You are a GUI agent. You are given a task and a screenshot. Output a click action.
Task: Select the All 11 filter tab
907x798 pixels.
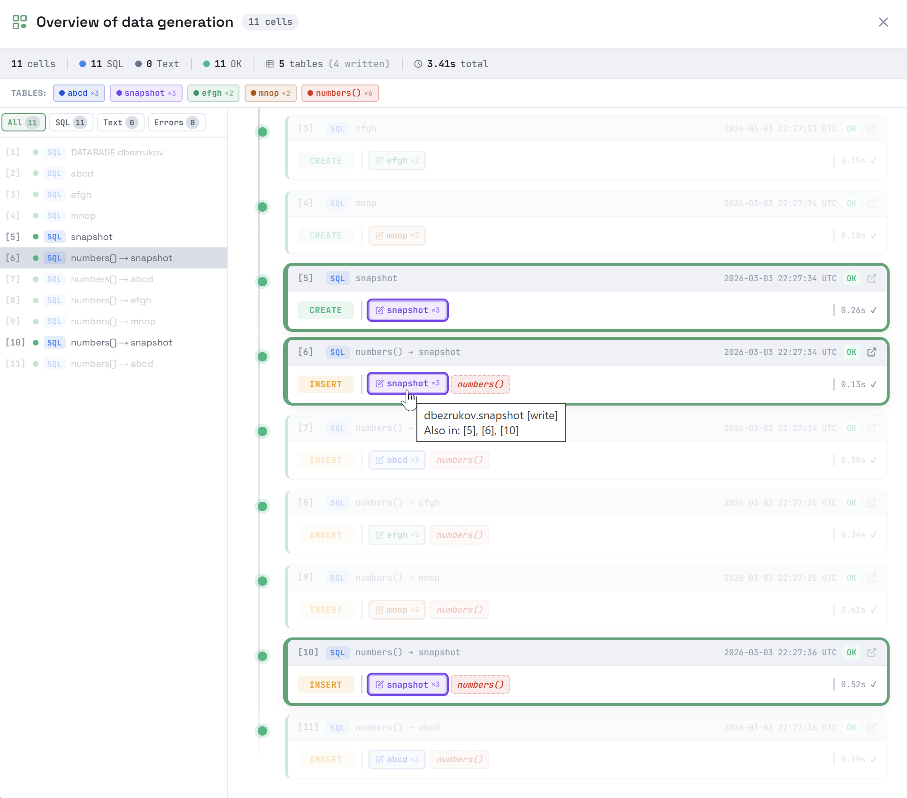tap(23, 123)
